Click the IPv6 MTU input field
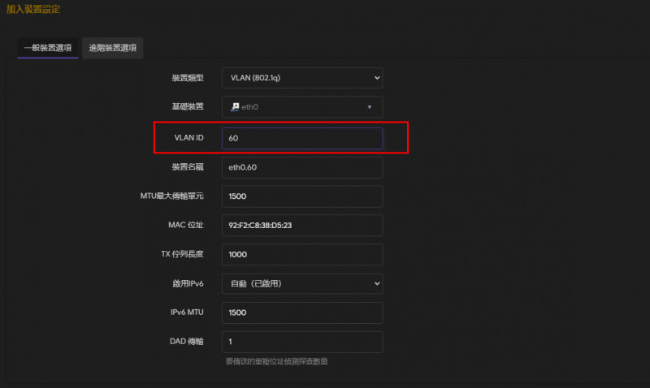650x388 pixels. point(301,313)
